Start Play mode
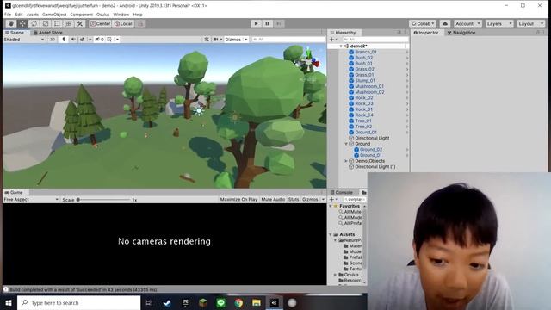The image size is (551, 310). point(256,23)
